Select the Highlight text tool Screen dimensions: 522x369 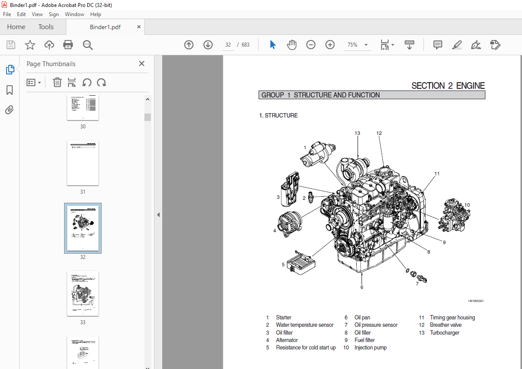(457, 44)
